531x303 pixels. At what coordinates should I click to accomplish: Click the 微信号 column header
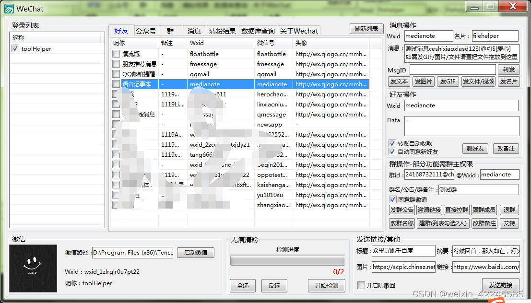(273, 43)
